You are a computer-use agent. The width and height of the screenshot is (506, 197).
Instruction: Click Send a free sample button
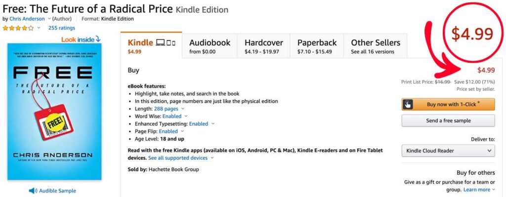tap(448, 120)
